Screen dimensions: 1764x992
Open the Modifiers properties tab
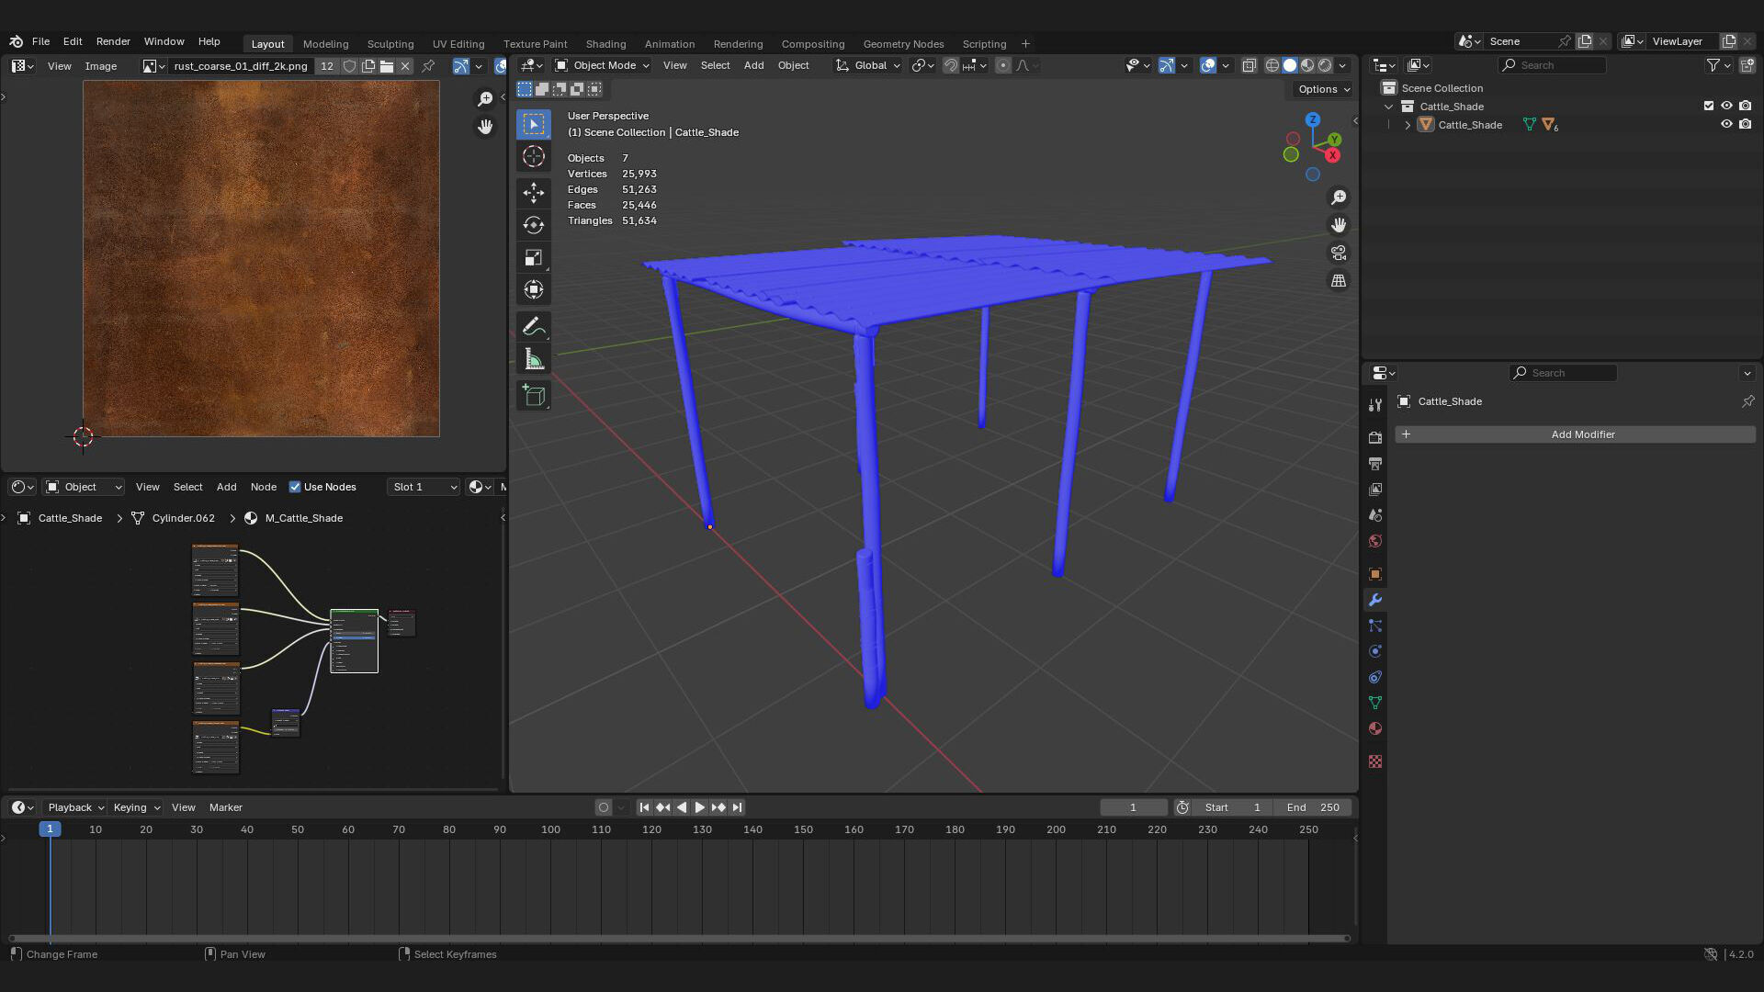point(1375,600)
